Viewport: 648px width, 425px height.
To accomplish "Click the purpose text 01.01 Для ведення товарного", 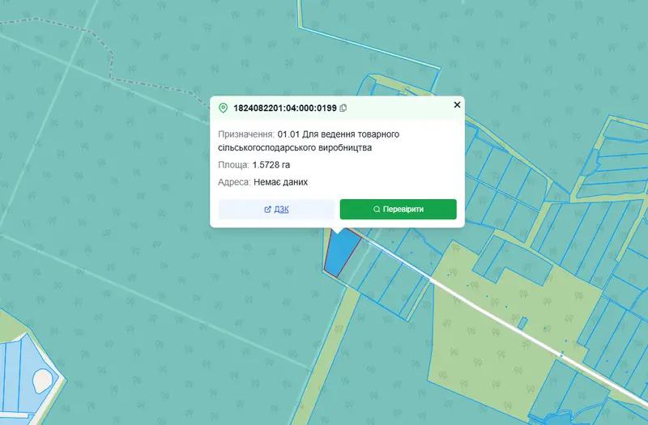I will tap(339, 134).
